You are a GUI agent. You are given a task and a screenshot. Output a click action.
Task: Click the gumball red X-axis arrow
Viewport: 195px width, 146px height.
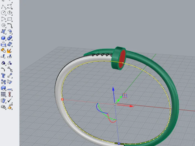click(131, 106)
